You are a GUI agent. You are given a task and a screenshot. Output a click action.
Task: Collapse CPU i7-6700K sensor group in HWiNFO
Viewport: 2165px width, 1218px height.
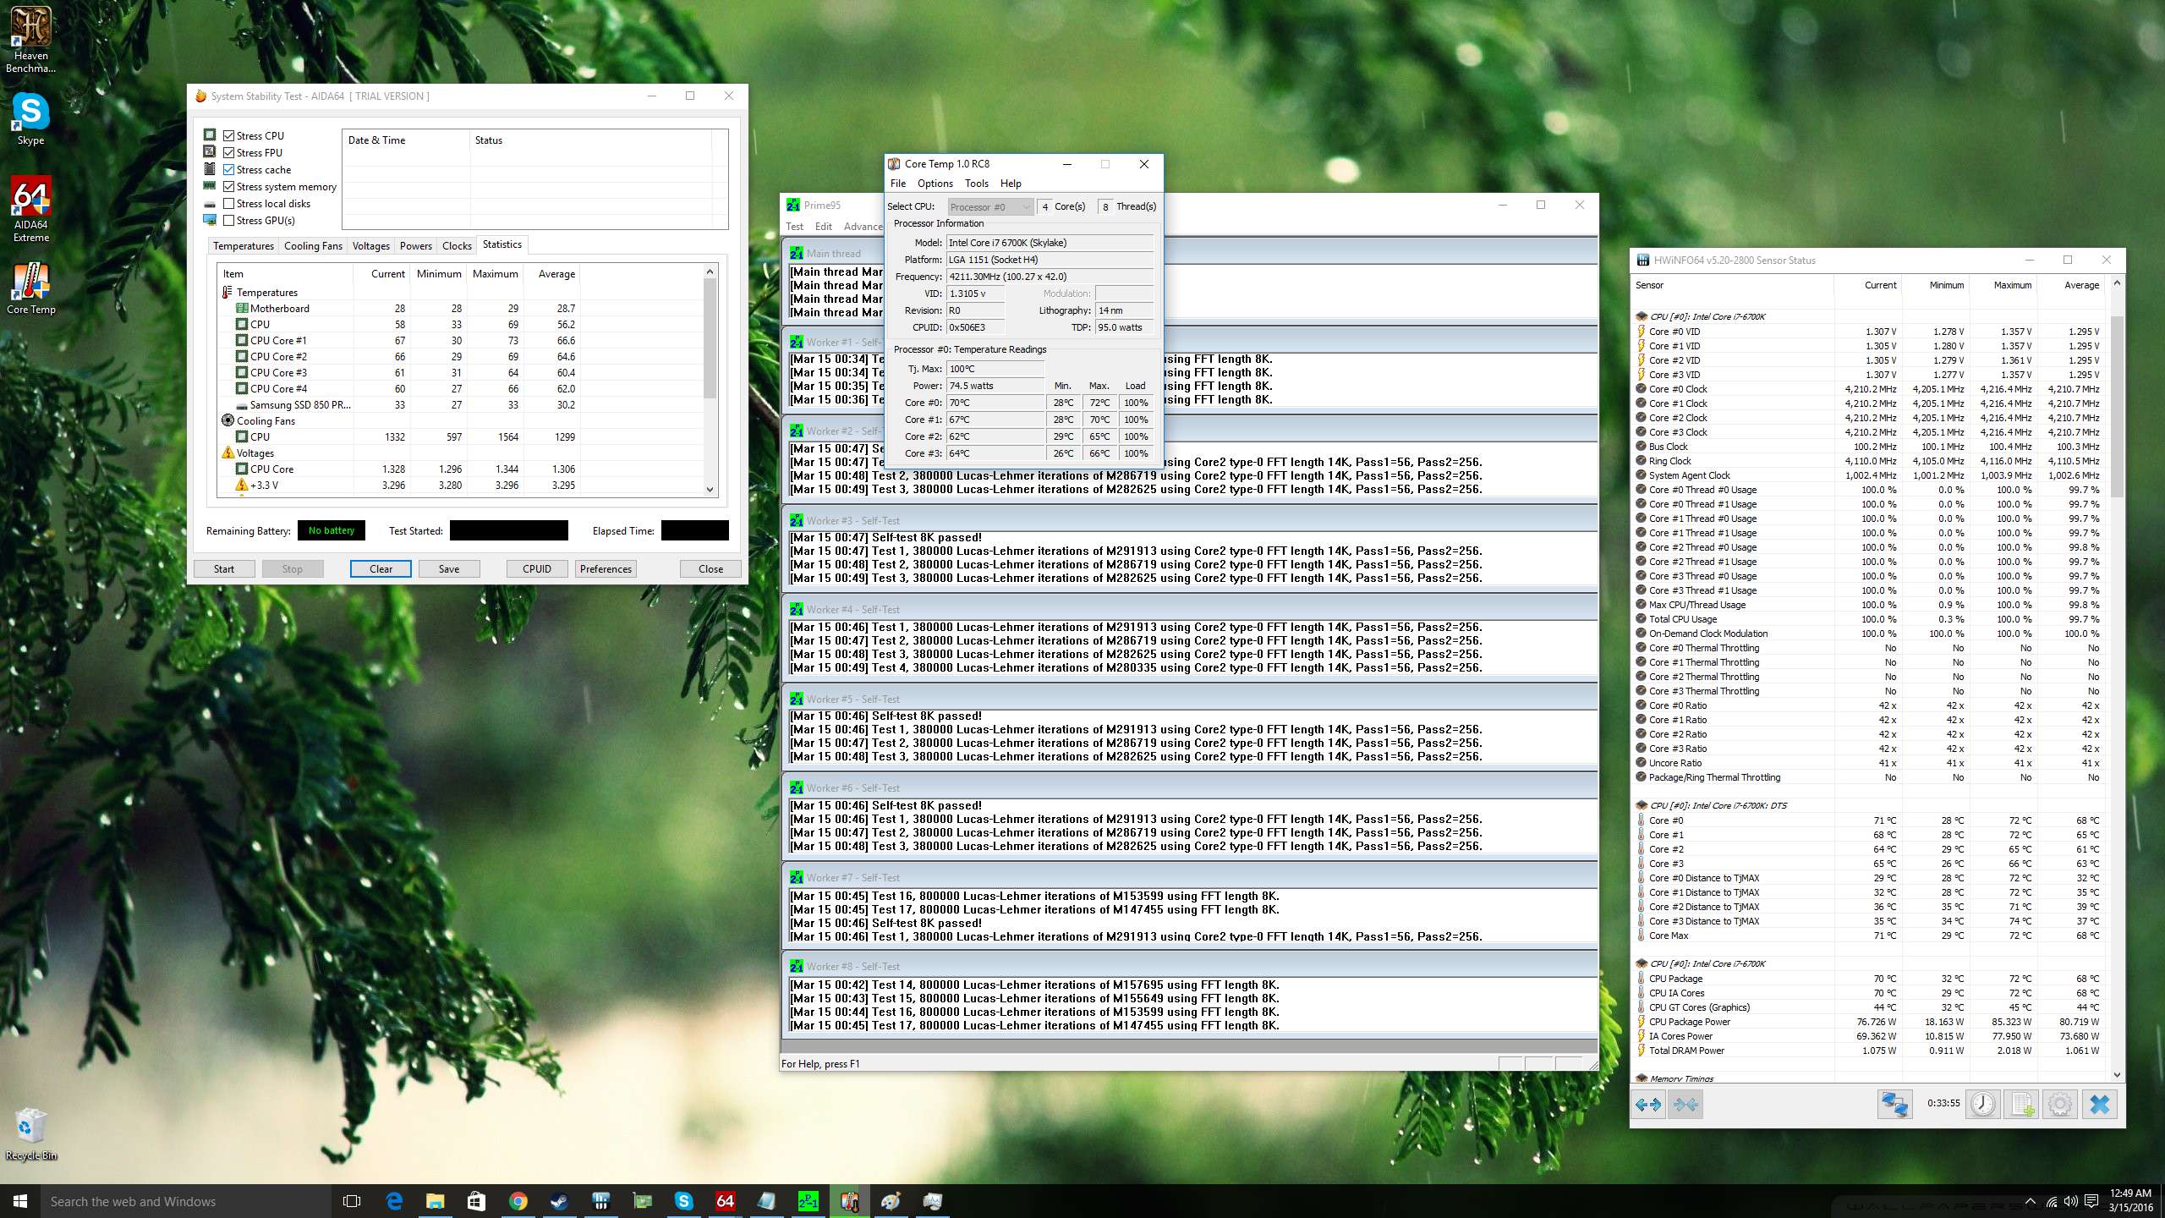[x=1642, y=316]
